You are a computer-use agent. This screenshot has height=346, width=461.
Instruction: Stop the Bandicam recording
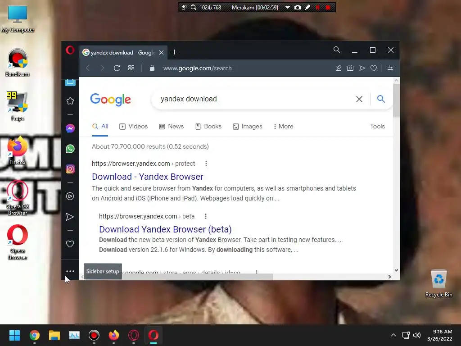click(x=328, y=7)
